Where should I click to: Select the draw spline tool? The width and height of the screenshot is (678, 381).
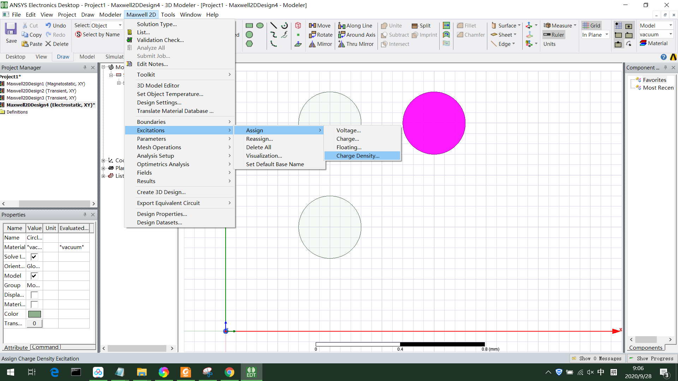[x=273, y=35]
